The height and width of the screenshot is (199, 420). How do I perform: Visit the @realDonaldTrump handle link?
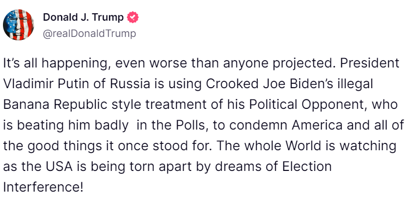click(89, 33)
